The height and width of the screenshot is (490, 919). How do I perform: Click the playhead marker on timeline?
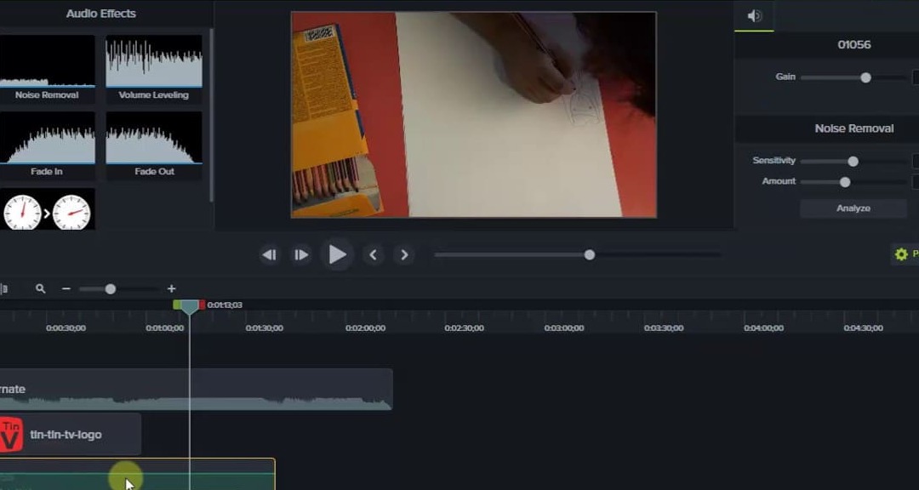pos(189,306)
